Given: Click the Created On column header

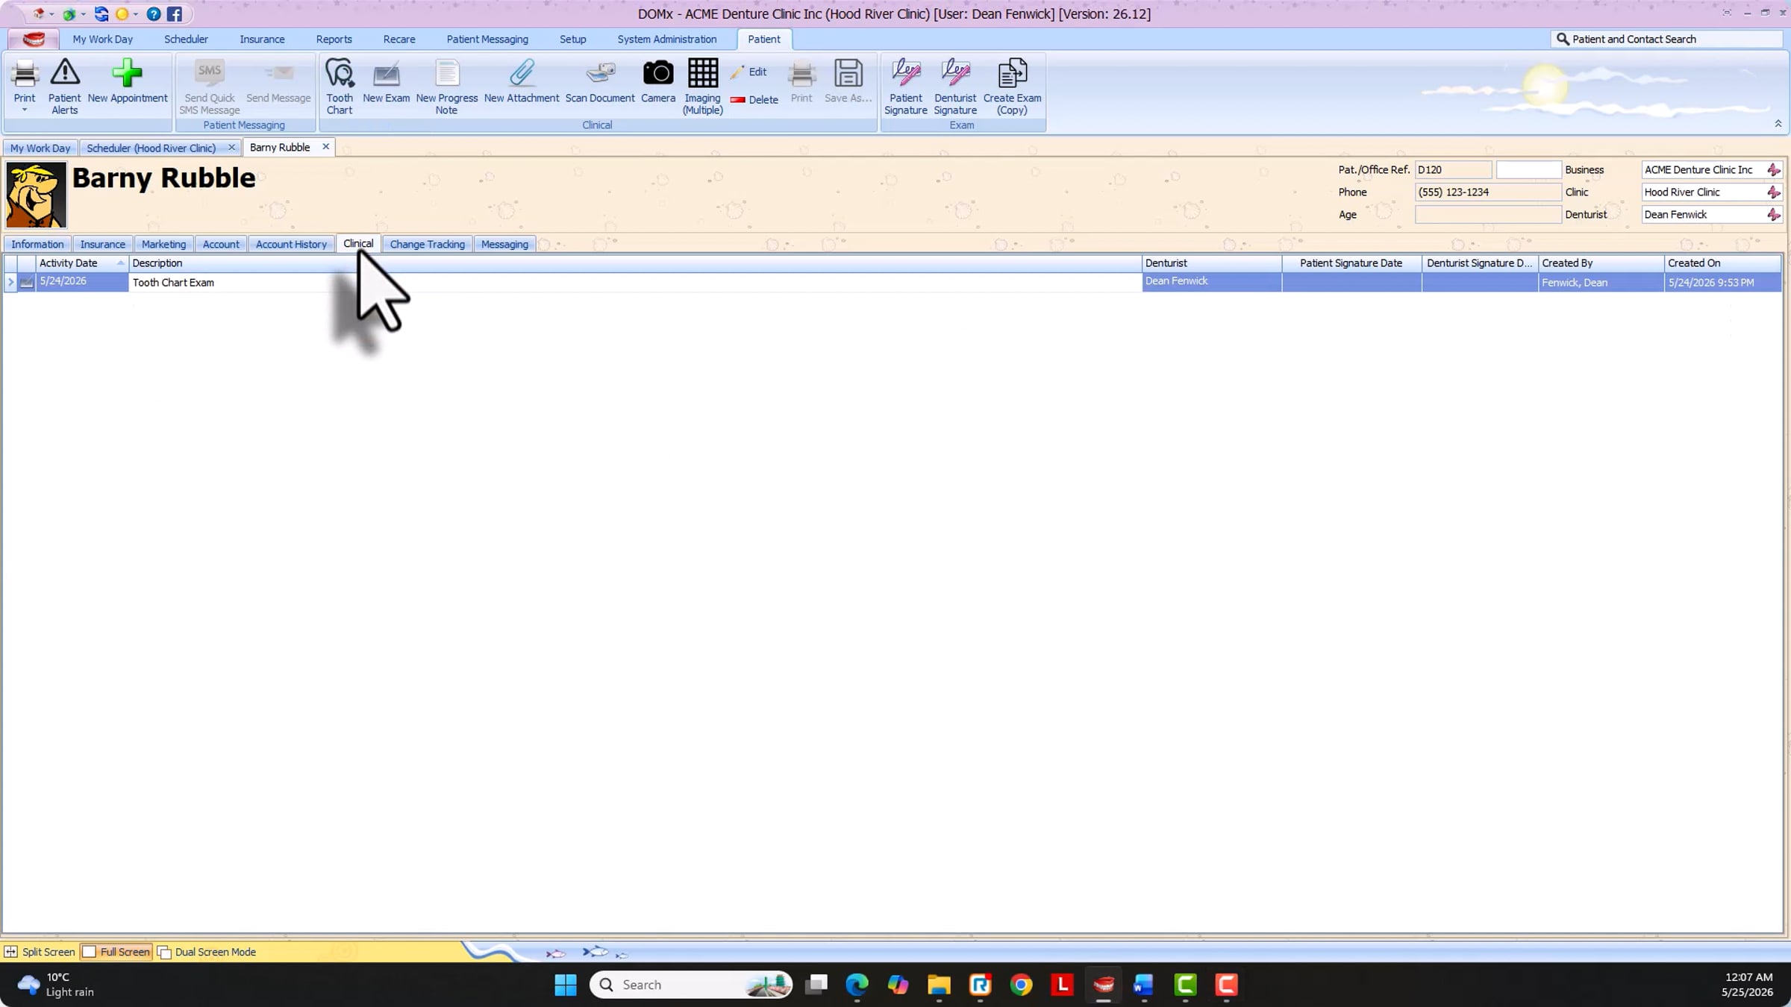Looking at the screenshot, I should (1722, 263).
